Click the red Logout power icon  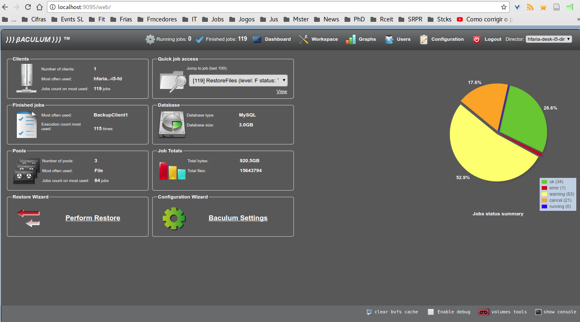click(x=477, y=39)
